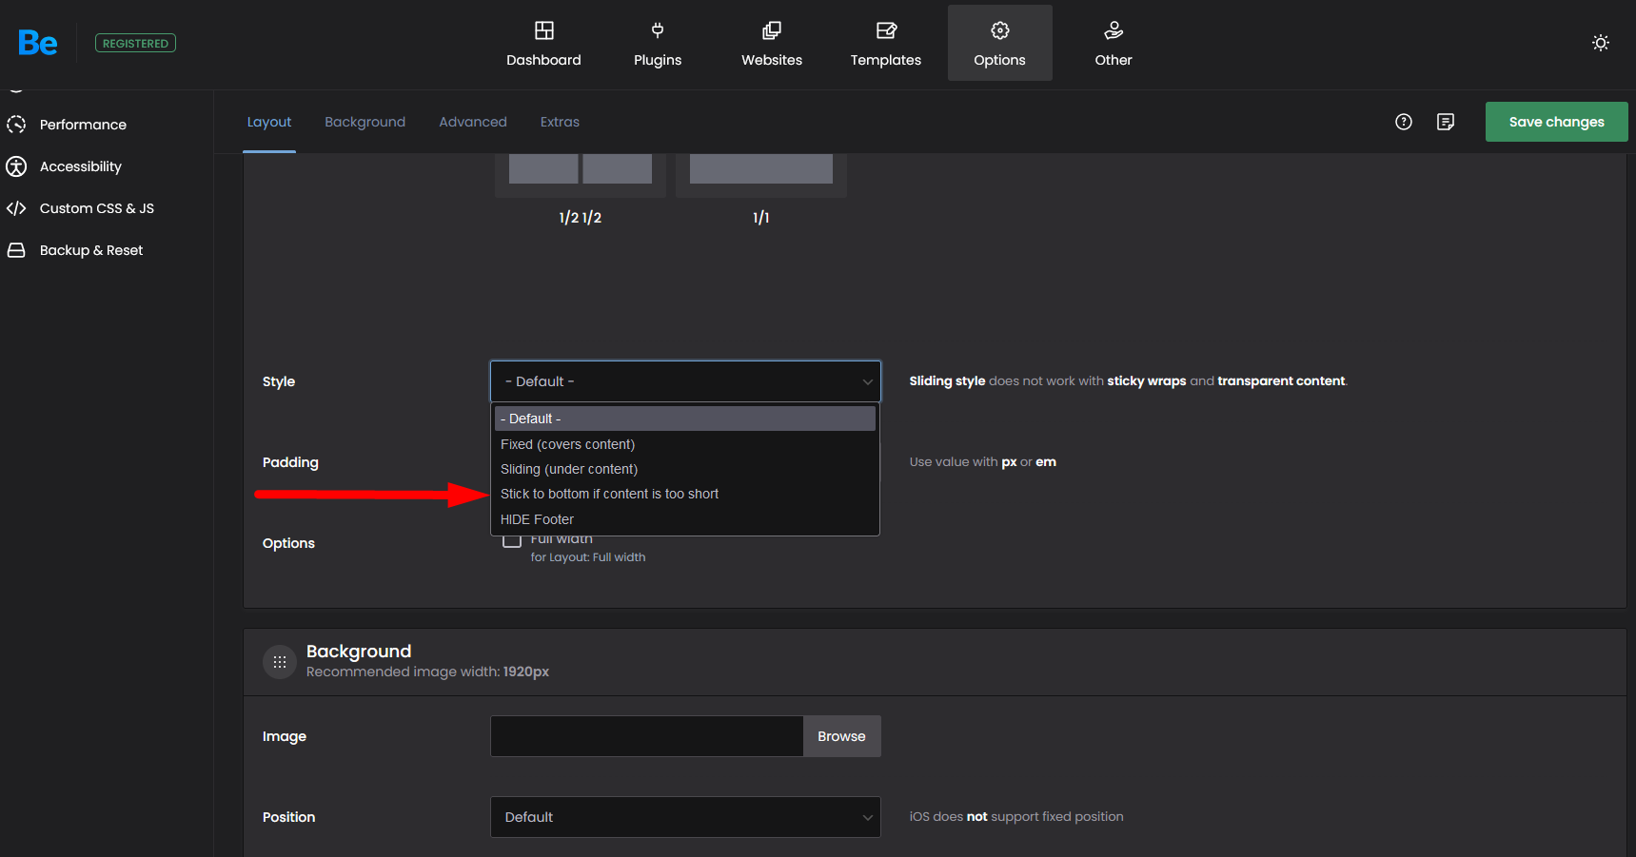Click the Position dropdown chevron

pos(867,818)
